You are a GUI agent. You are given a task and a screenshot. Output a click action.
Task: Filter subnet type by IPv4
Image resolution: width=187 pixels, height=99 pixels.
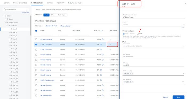(x=53, y=15)
